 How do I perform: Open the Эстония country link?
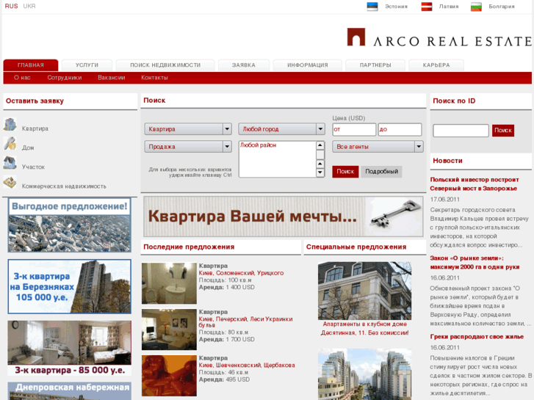point(396,7)
